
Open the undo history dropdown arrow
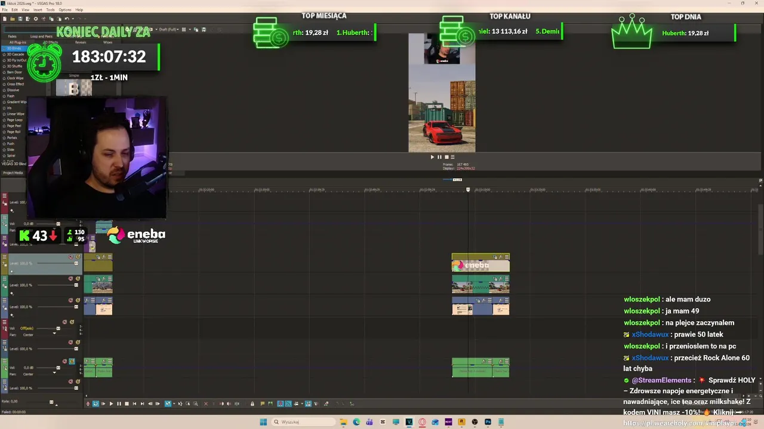[73, 18]
